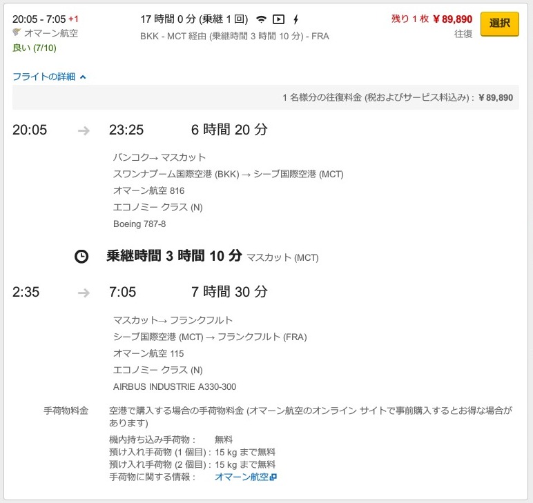533x503 pixels.
Task: Collapse the フライトの詳細 section
Action: pos(49,77)
